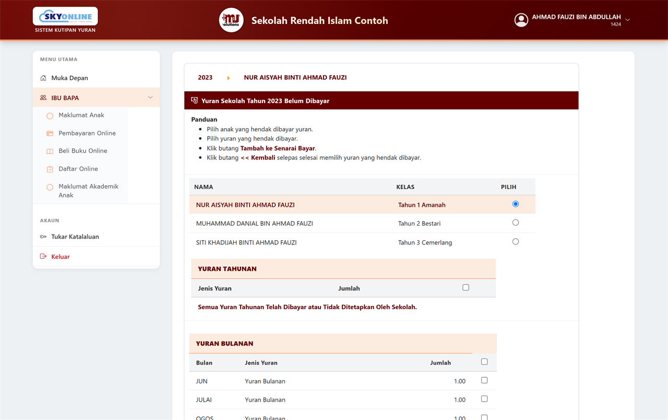Click the Keluar logout icon

[x=43, y=256]
